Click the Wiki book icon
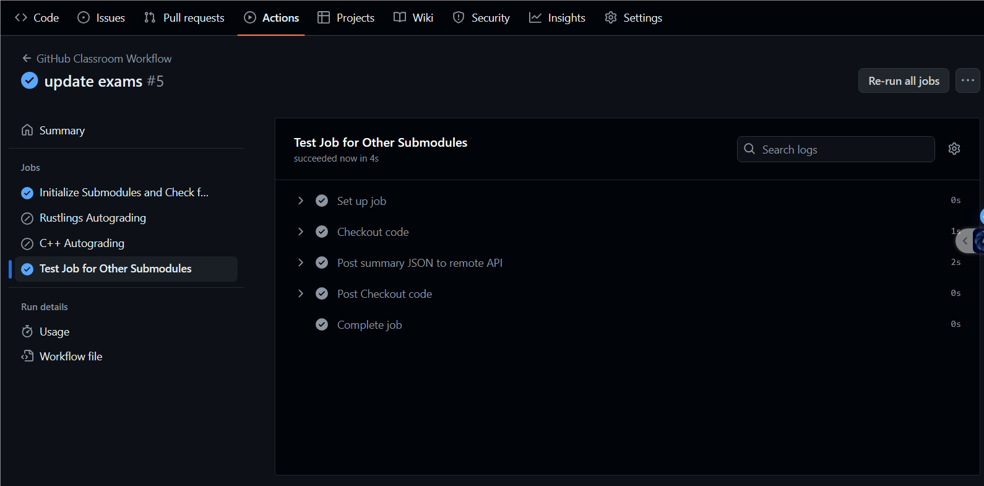This screenshot has width=984, height=486. point(400,17)
